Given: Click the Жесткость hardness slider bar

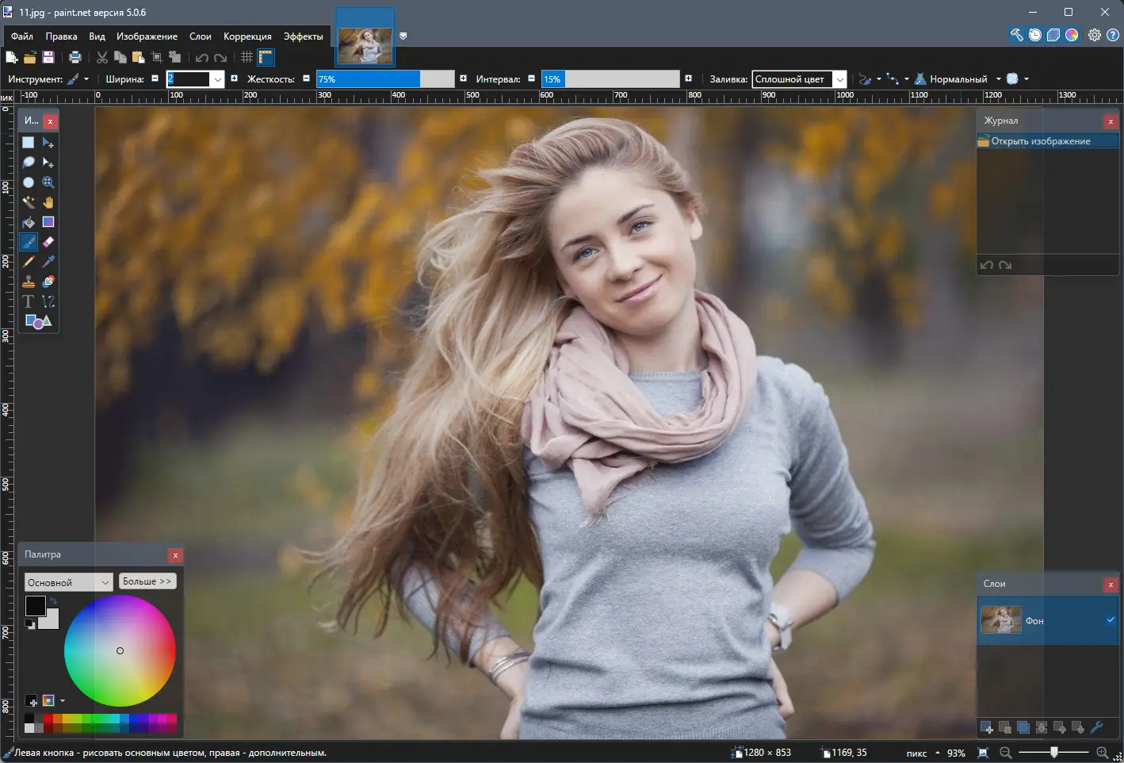Looking at the screenshot, I should point(385,79).
